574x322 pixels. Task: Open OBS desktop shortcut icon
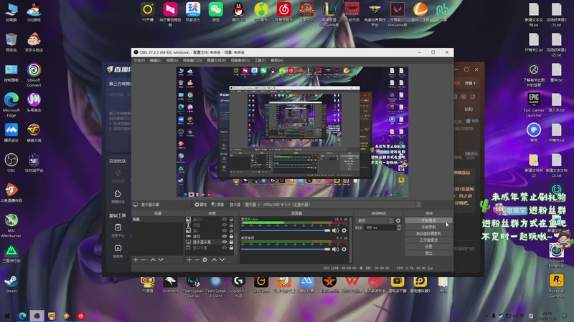(x=11, y=163)
